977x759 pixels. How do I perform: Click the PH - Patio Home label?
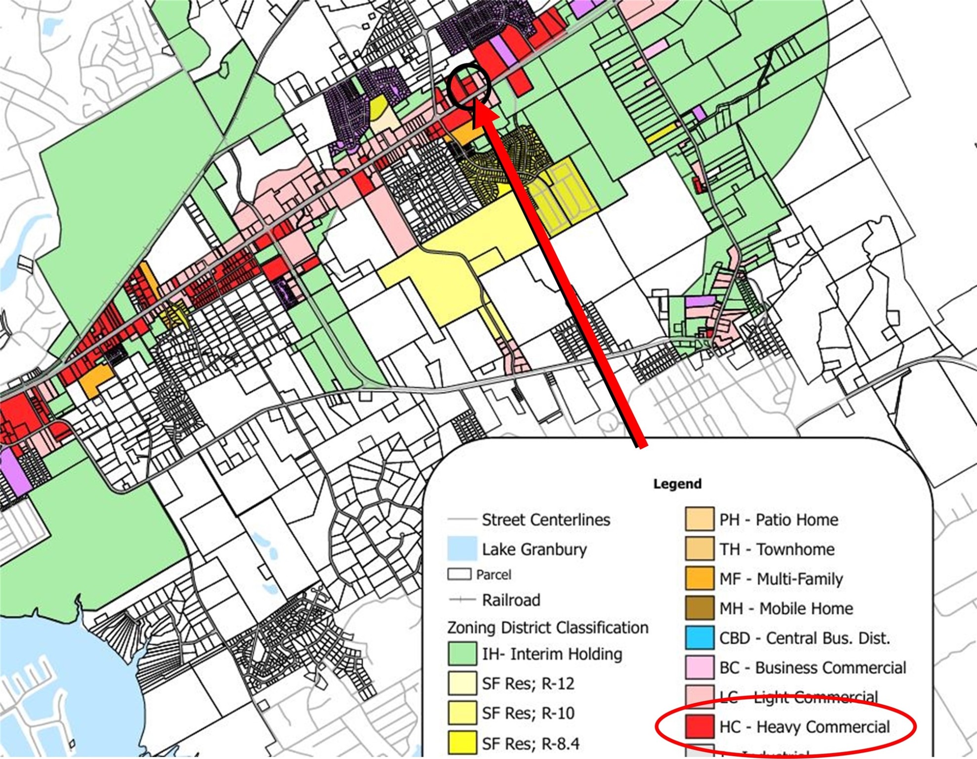[778, 519]
